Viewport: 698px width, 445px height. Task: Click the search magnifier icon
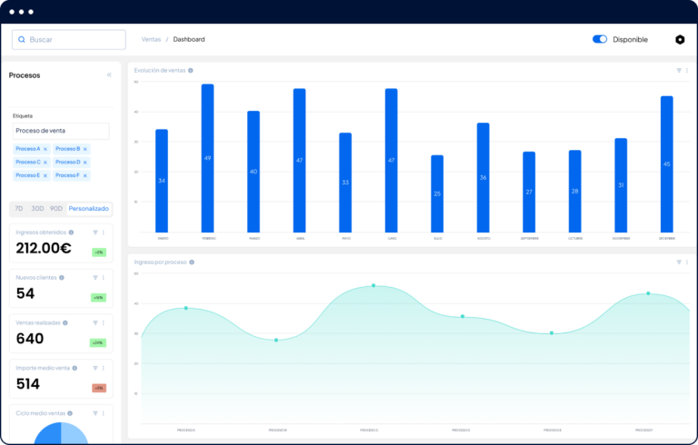pyautogui.click(x=22, y=40)
